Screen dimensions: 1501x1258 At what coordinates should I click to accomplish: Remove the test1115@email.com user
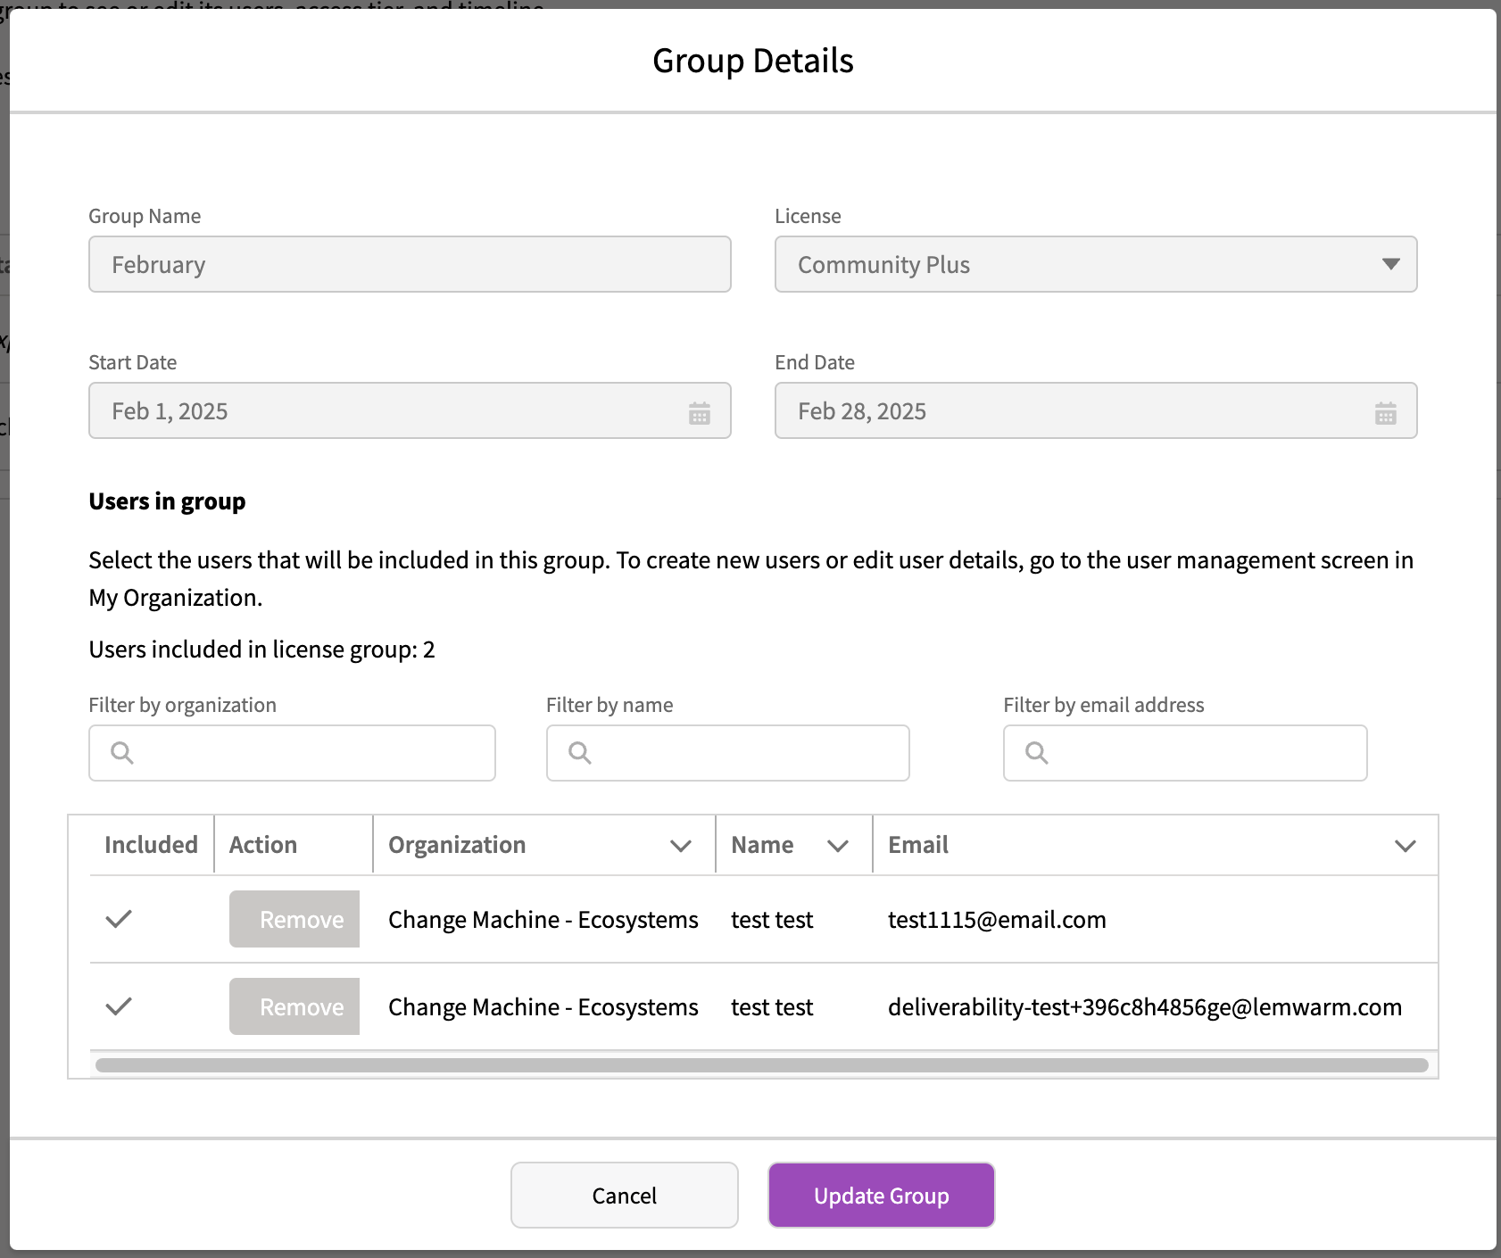point(294,919)
